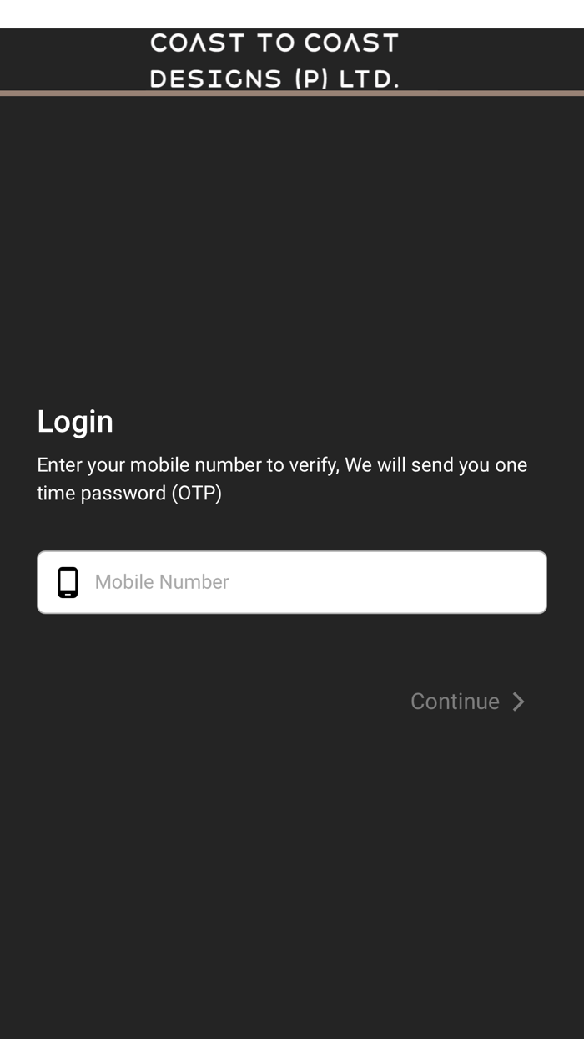Click the tan divider line under the logo

coord(292,93)
